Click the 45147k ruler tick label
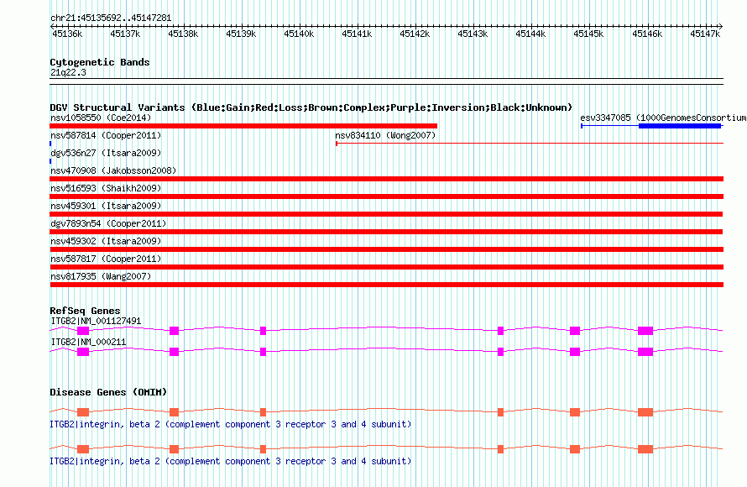 point(705,34)
